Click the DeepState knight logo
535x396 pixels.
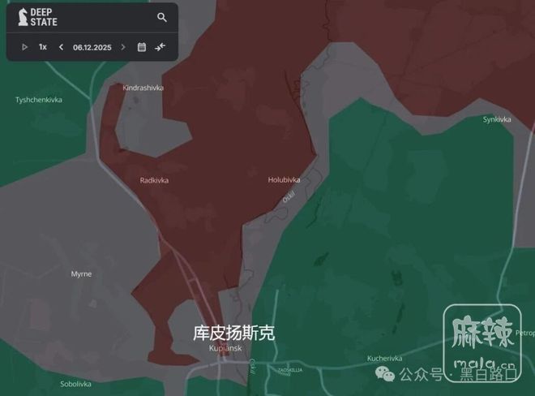[x=23, y=16]
